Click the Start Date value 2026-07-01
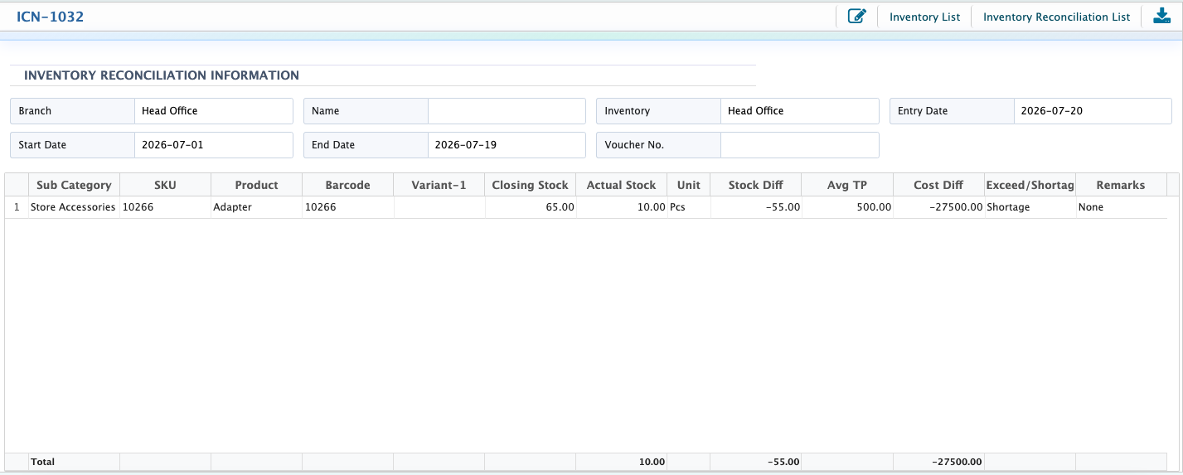1183x475 pixels. 172,145
